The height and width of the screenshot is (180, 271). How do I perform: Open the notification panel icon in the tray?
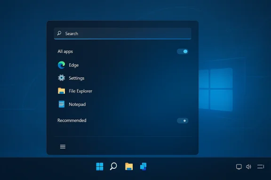[x=261, y=166]
